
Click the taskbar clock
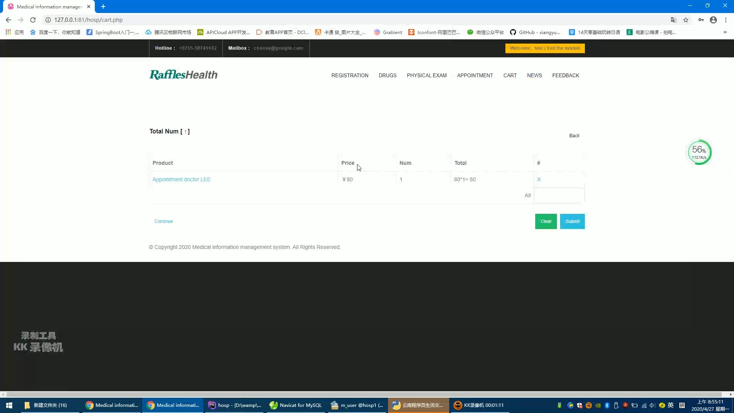click(710, 405)
